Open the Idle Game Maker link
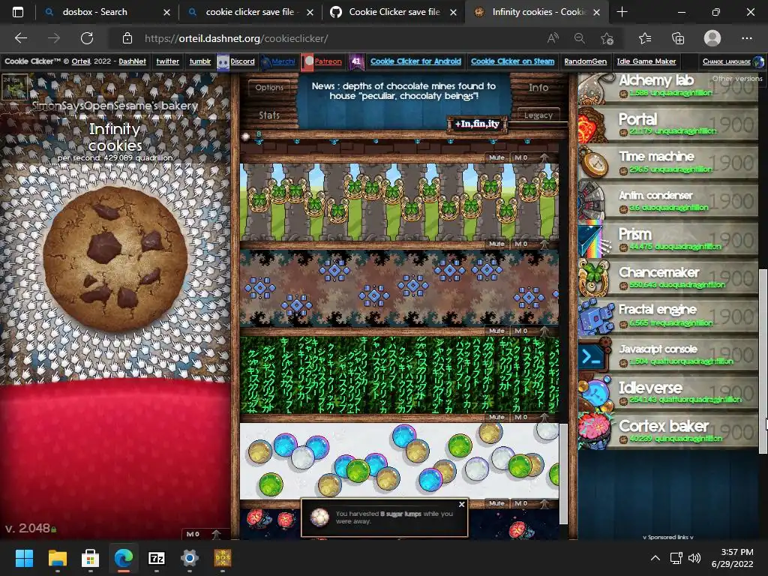 click(x=646, y=61)
